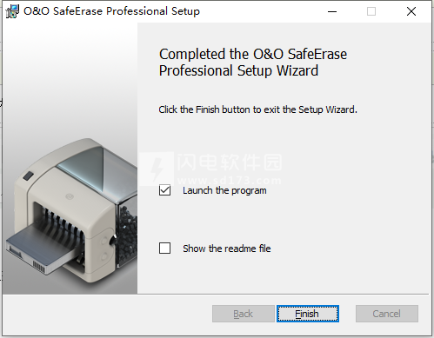The height and width of the screenshot is (338, 434).
Task: Click the installer icon in title bar
Action: 12,11
